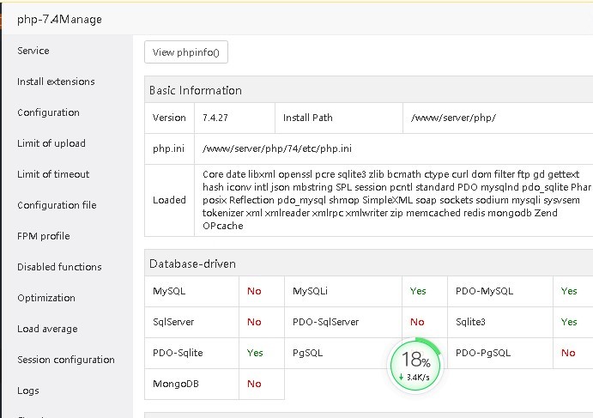Open the Configuration menu item
Screen dimensions: 593x418
[48, 112]
